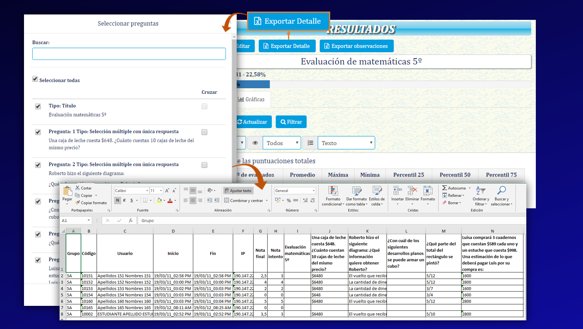Click Cortar scissors icon in Excel ribbon
The height and width of the screenshot is (329, 583).
[77, 188]
